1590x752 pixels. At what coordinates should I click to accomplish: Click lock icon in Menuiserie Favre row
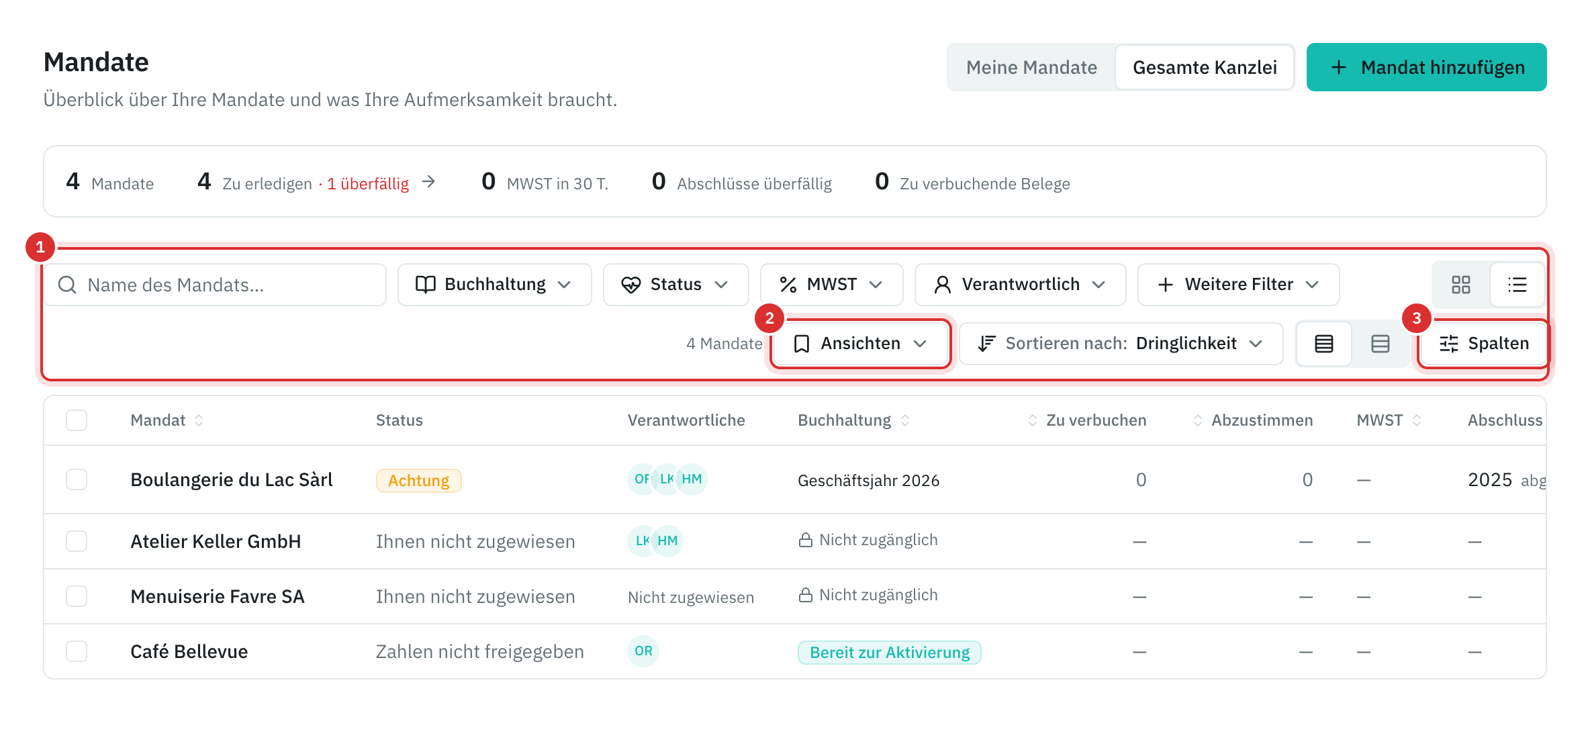[x=805, y=595]
